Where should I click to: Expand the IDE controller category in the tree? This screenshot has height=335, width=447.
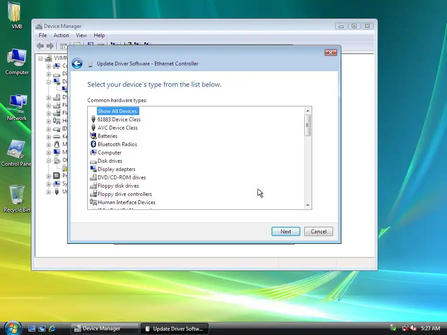[48, 129]
